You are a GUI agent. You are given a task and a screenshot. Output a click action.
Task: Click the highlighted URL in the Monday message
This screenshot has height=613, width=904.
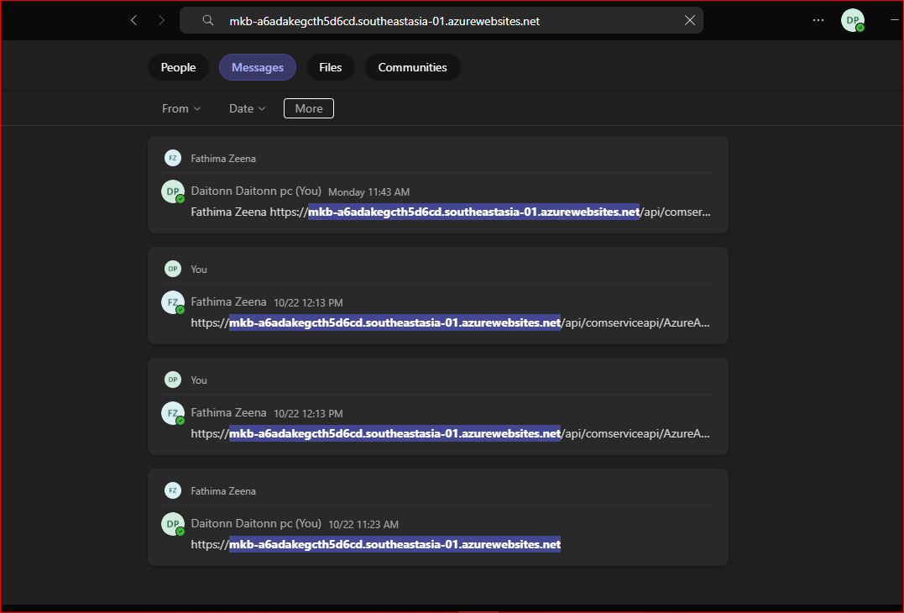tap(473, 212)
